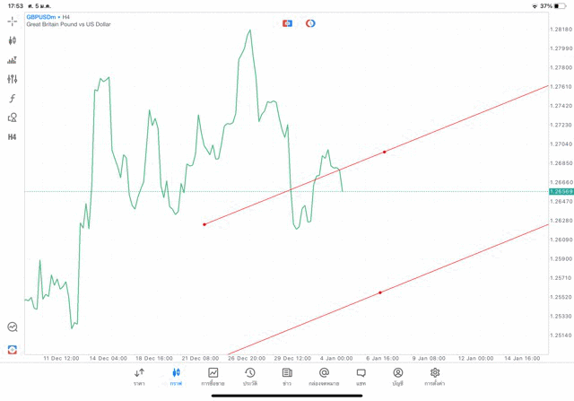Click the current price label 1.26569
Image resolution: width=574 pixels, height=401 pixels.
[560, 191]
